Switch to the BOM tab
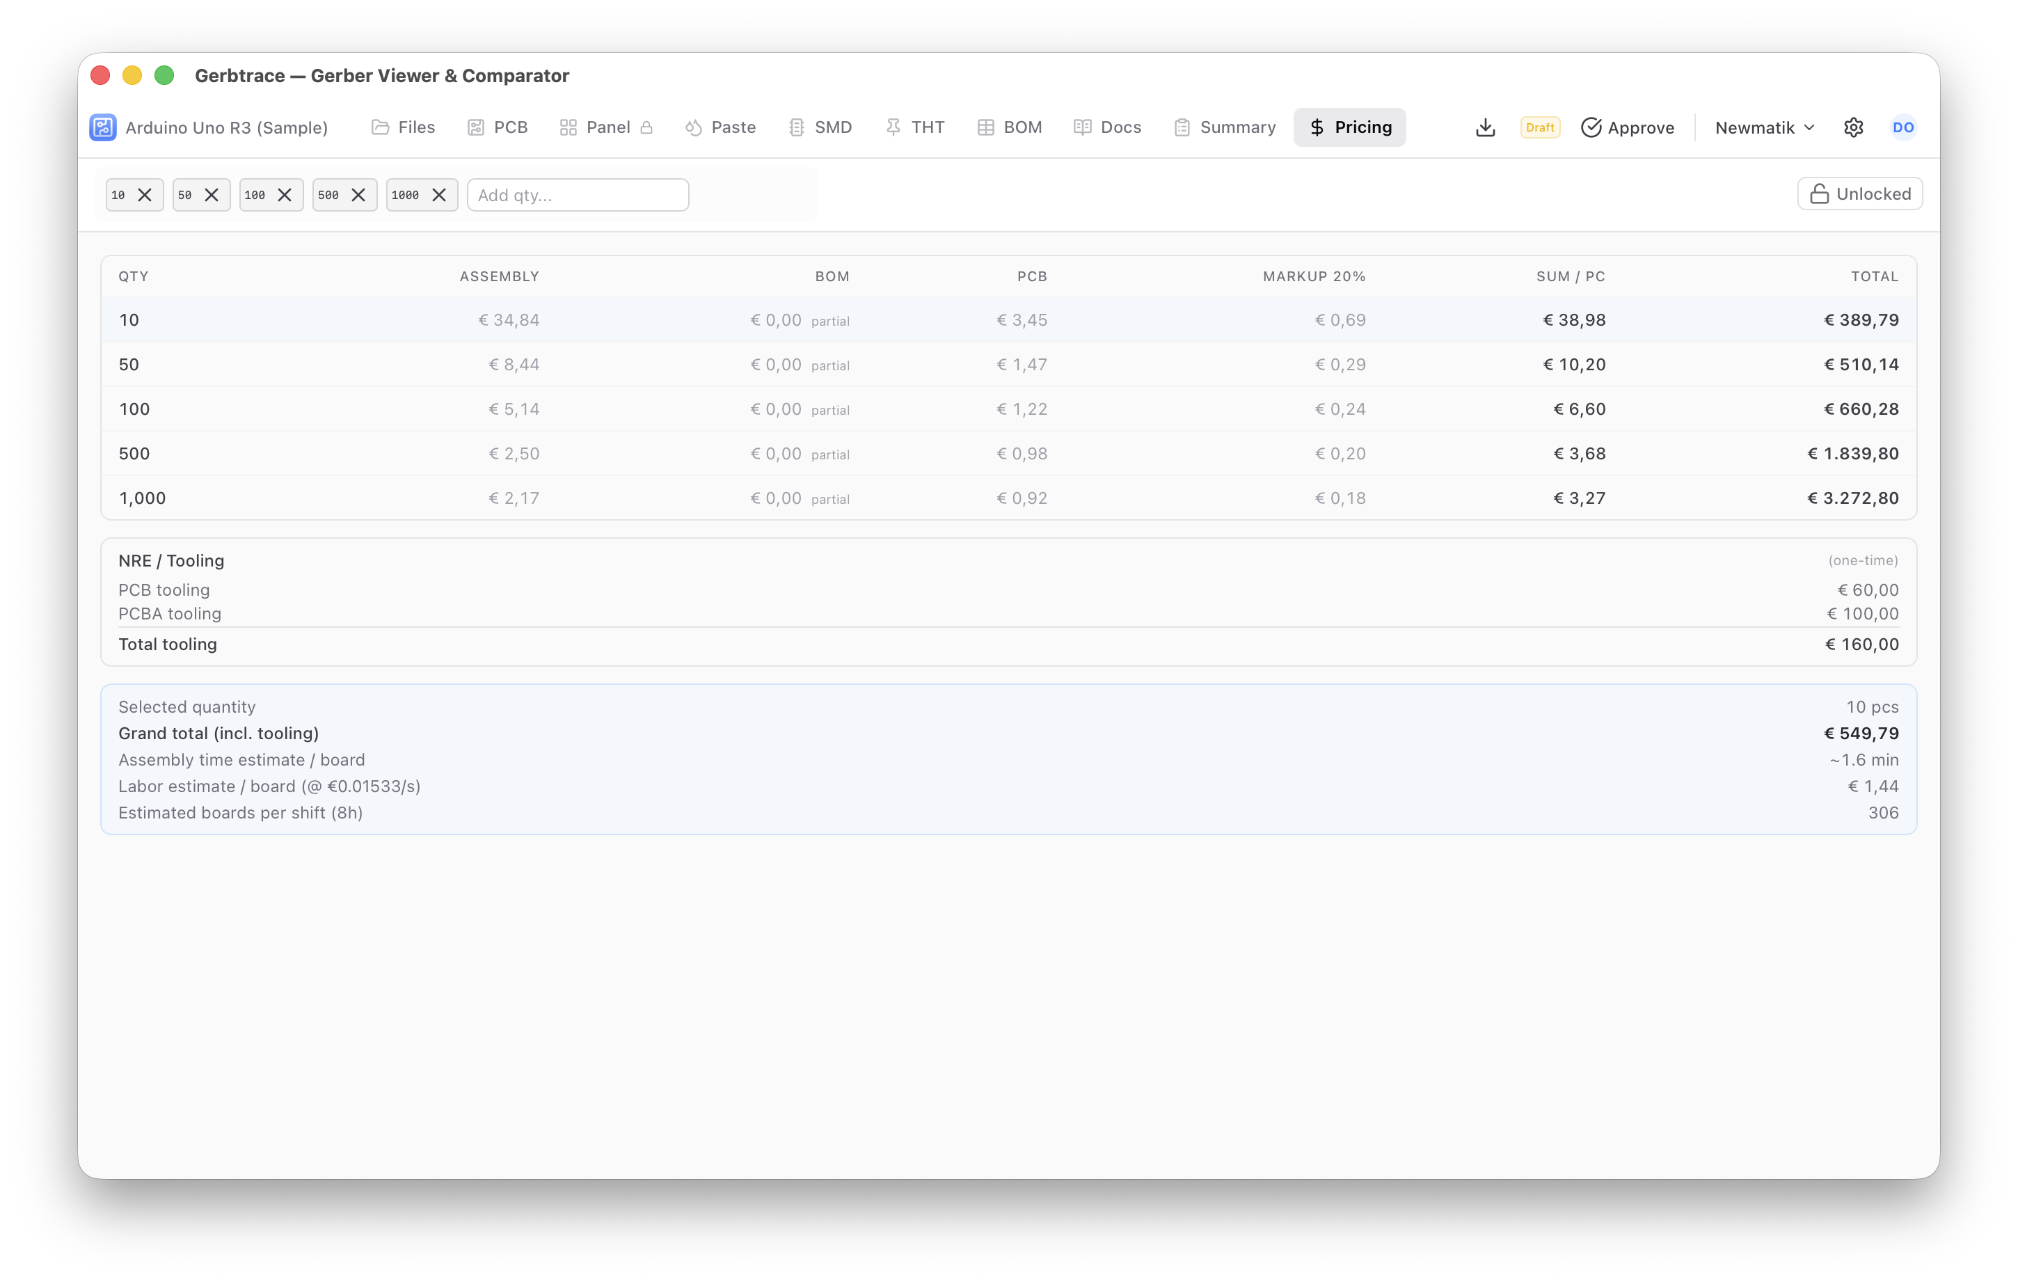The width and height of the screenshot is (2018, 1282). click(x=1010, y=127)
